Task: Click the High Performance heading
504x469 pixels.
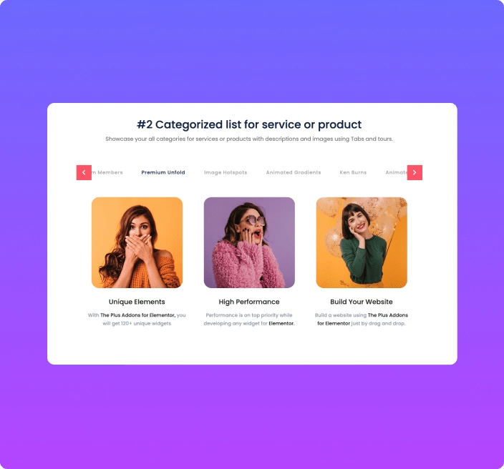Action: coord(249,302)
